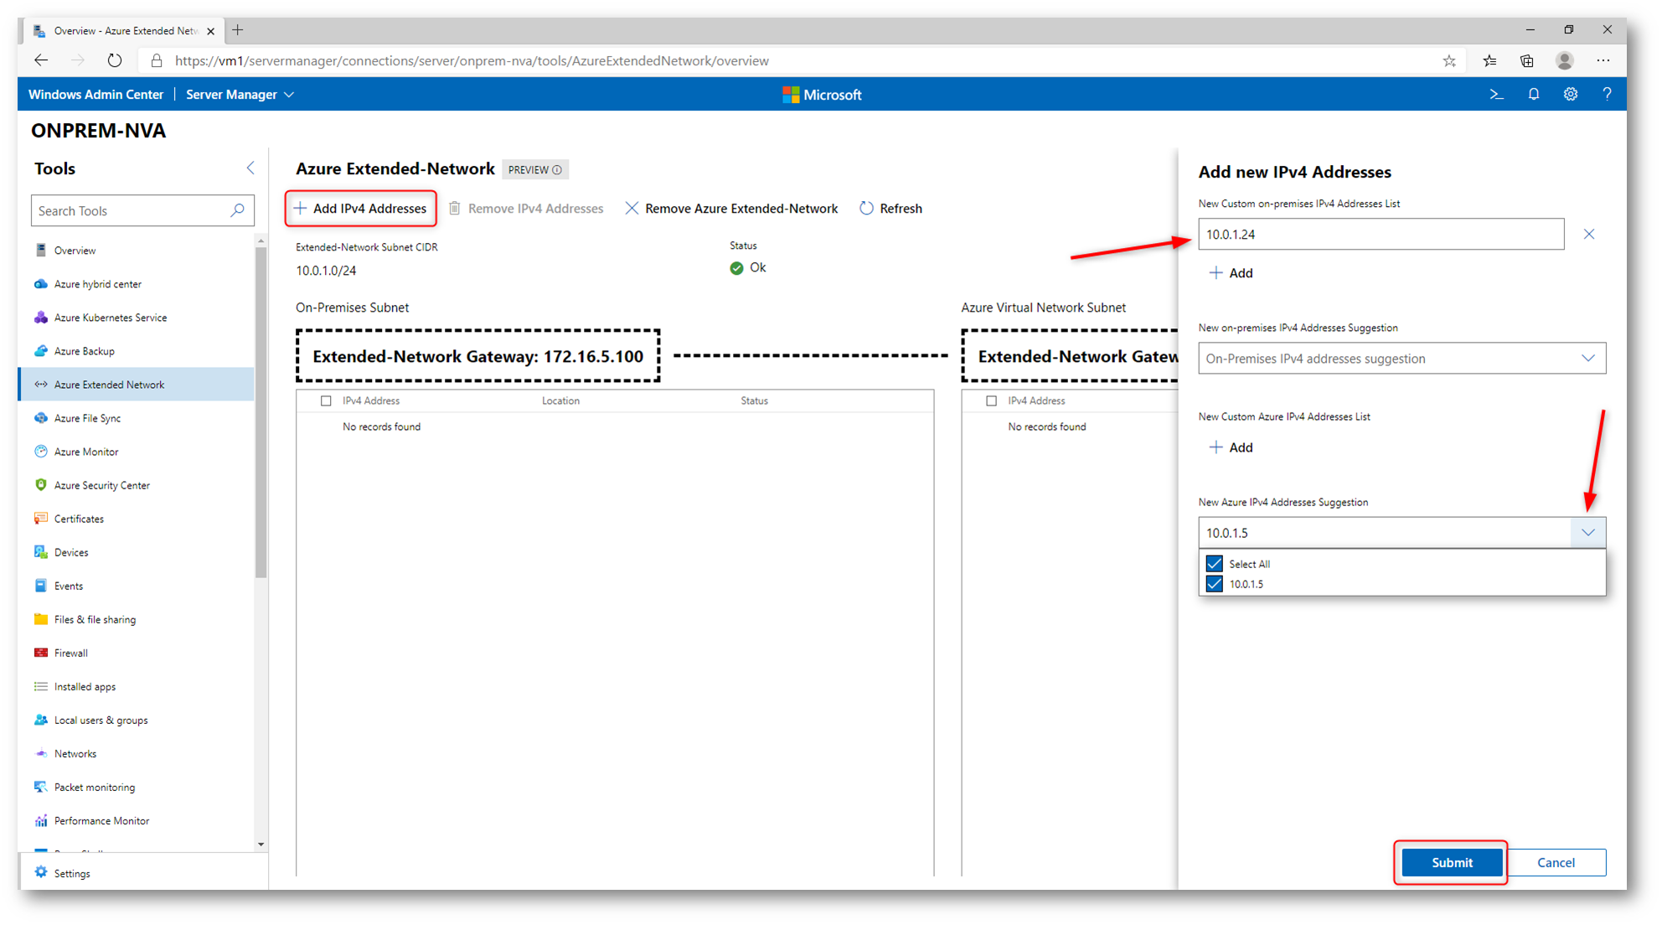Sort by Location column header
Viewport: 1662px width, 925px height.
point(560,400)
